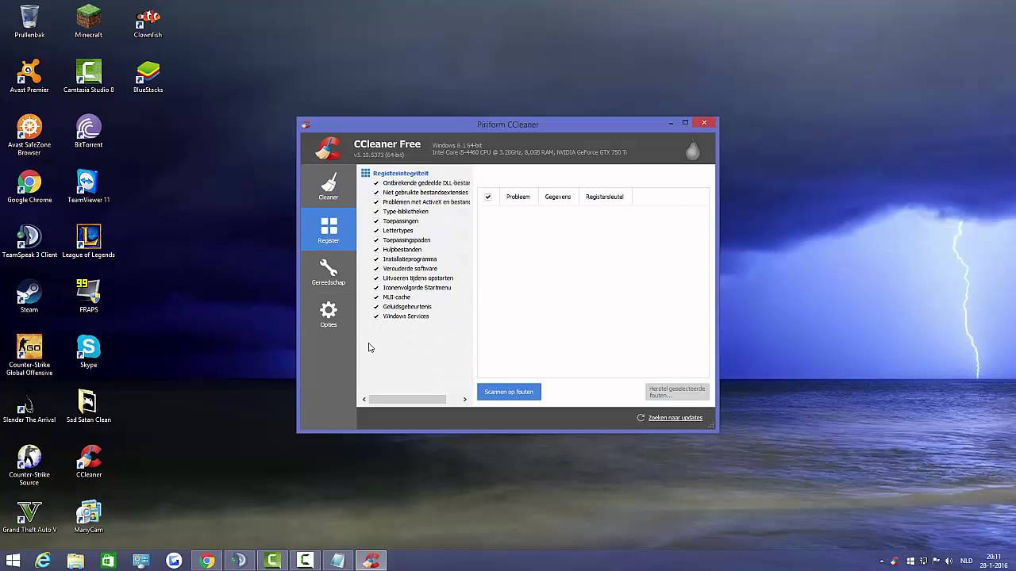Toggle select-all checkbox in results header
This screenshot has height=571, width=1016.
[x=487, y=197]
